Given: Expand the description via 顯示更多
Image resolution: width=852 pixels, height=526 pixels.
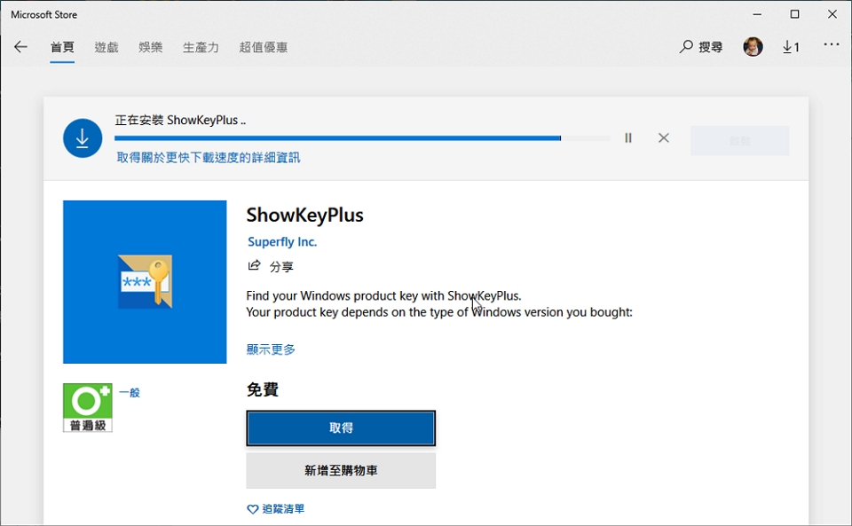Looking at the screenshot, I should coord(270,349).
